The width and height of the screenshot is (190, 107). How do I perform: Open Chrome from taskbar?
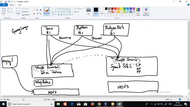tap(99, 104)
